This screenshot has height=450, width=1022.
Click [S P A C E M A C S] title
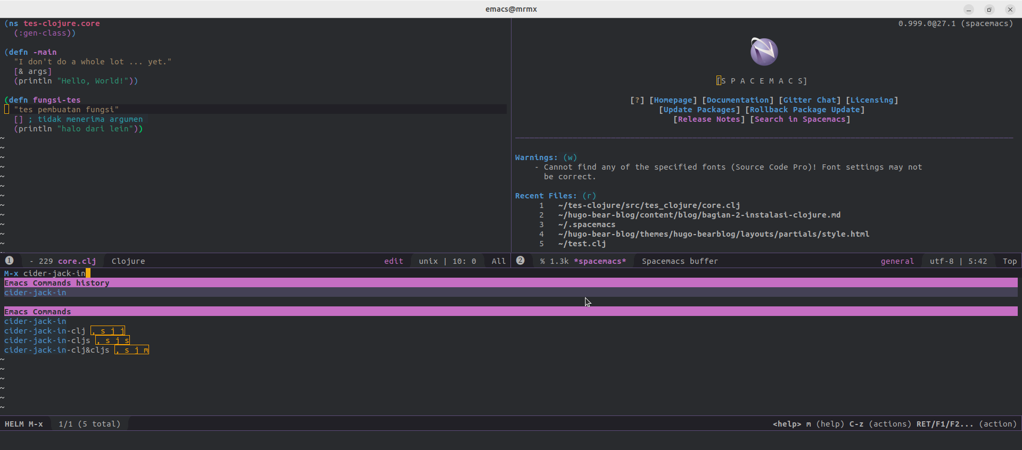pos(762,81)
